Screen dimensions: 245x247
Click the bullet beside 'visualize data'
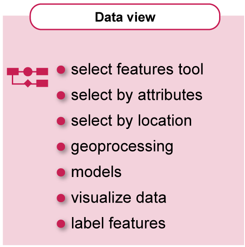[x=61, y=198]
